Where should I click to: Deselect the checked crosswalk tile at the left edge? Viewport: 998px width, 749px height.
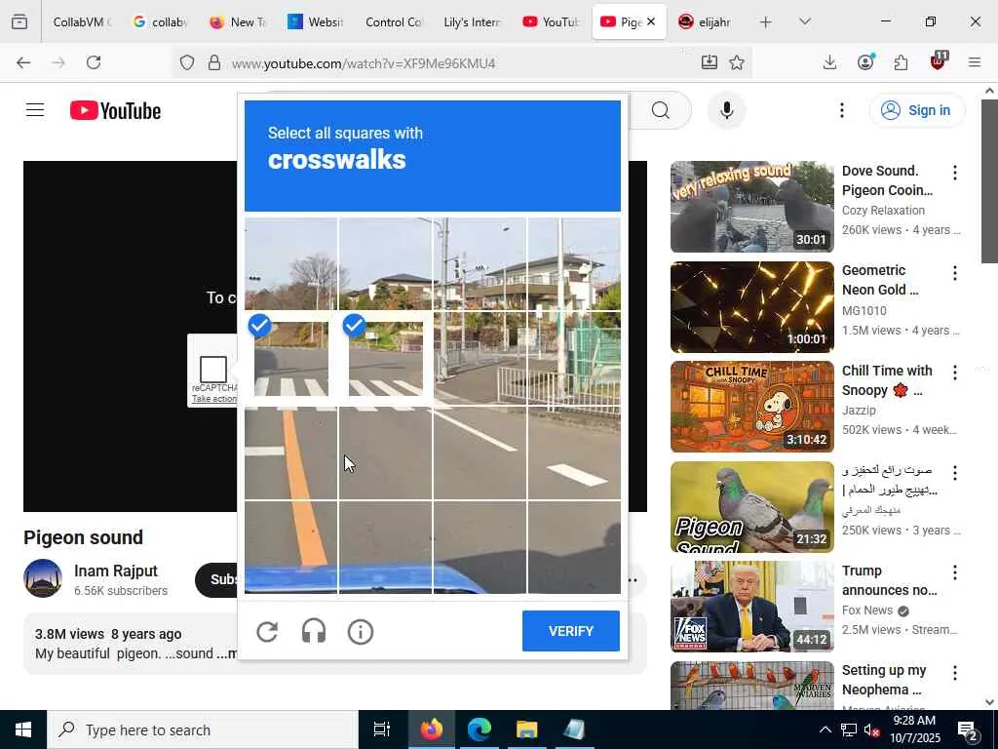(290, 359)
